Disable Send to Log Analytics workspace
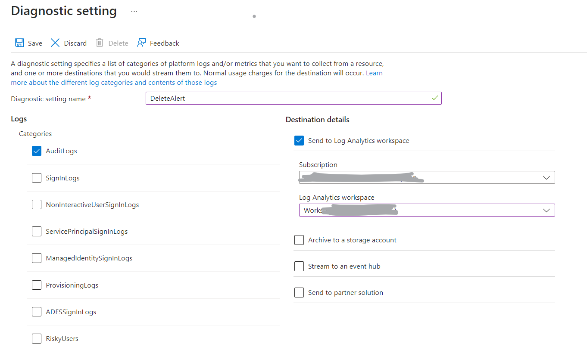 point(299,140)
